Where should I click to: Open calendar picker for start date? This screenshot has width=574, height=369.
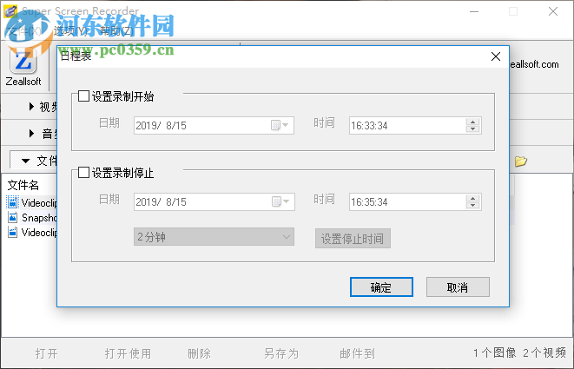(x=280, y=125)
